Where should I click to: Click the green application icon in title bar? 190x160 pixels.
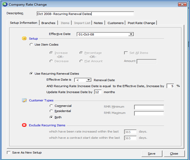coord(5,4)
